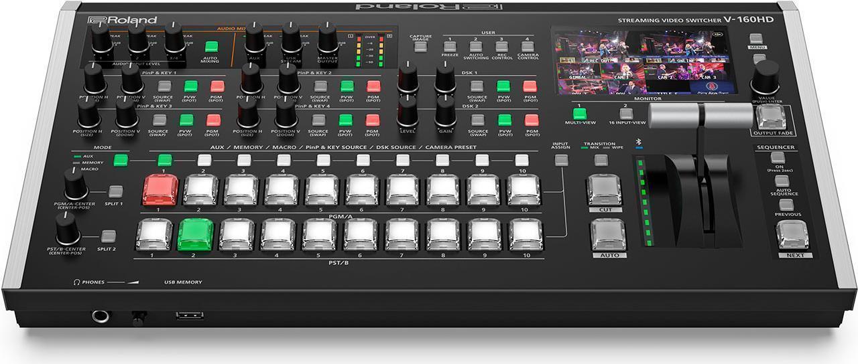
Task: Click the T-bar video fader handle
Action: coord(703,116)
